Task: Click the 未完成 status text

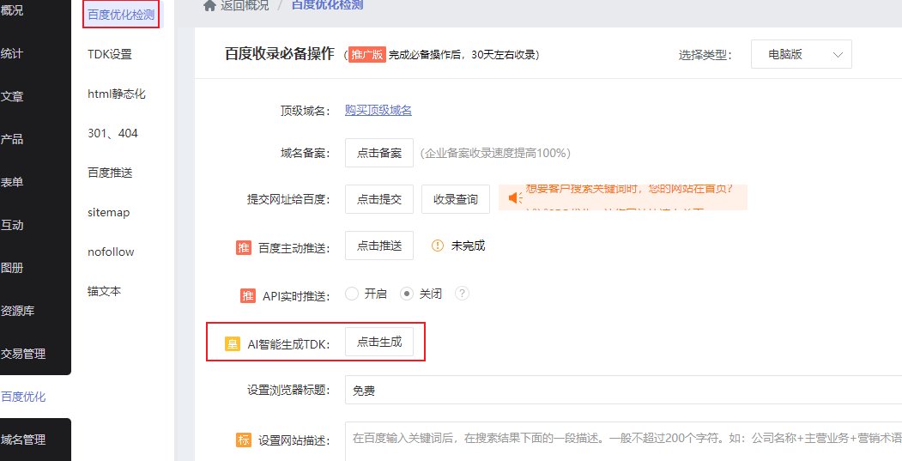Action: coord(469,246)
